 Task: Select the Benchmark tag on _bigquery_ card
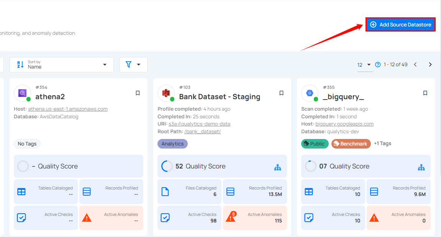[351, 144]
